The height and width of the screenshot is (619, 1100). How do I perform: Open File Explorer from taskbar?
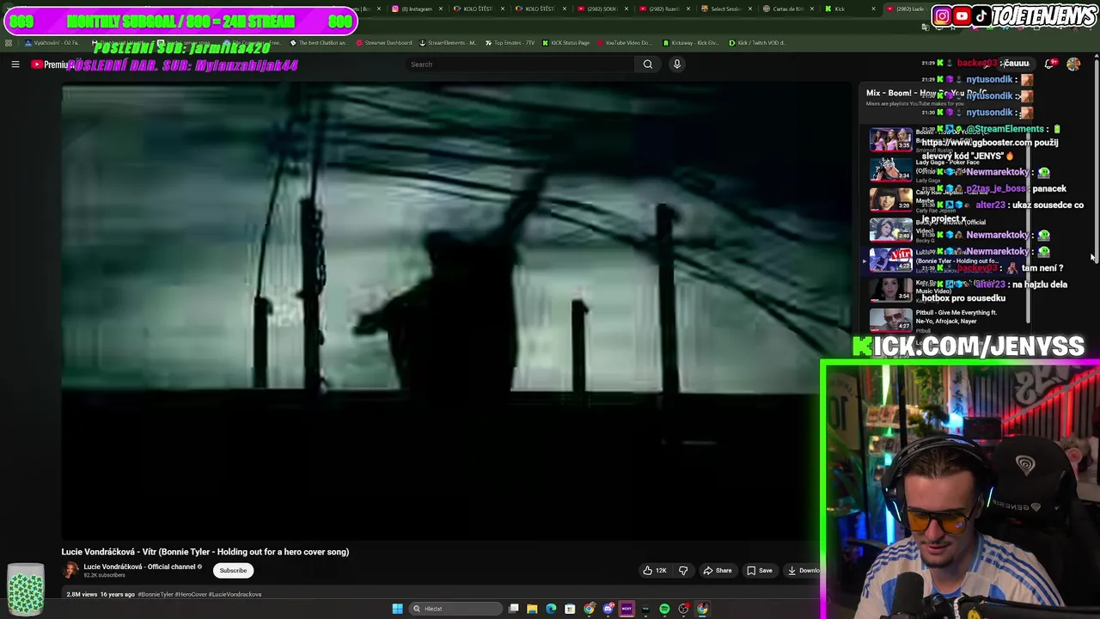[532, 609]
